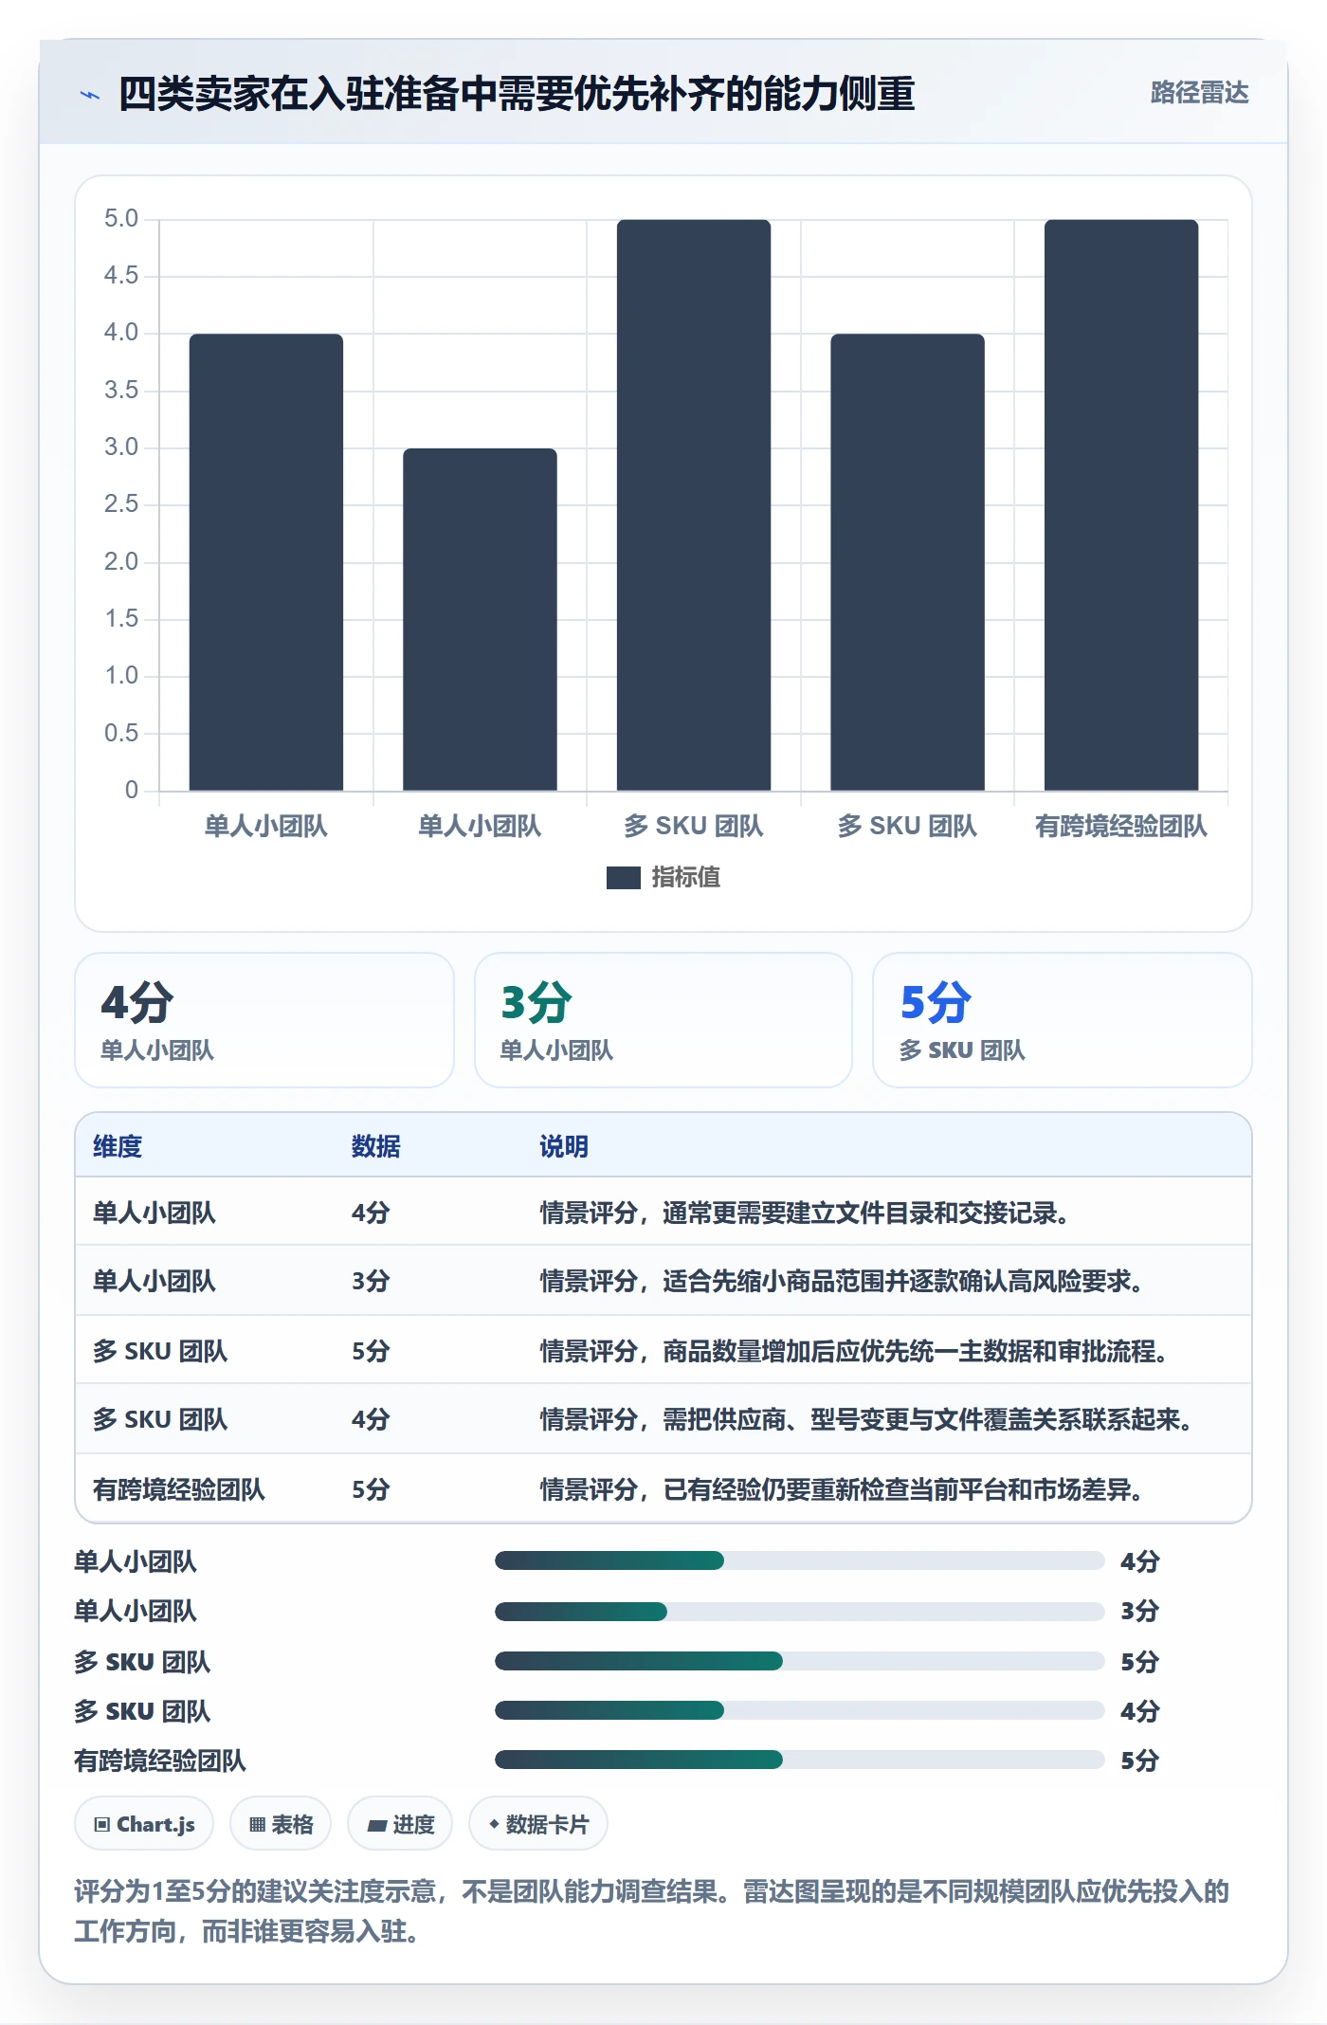This screenshot has width=1327, height=2025.
Task: Click the 表格 chip label
Action: tap(292, 1824)
